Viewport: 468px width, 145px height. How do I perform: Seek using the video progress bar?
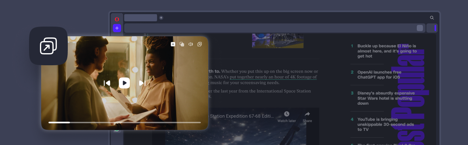[124, 122]
